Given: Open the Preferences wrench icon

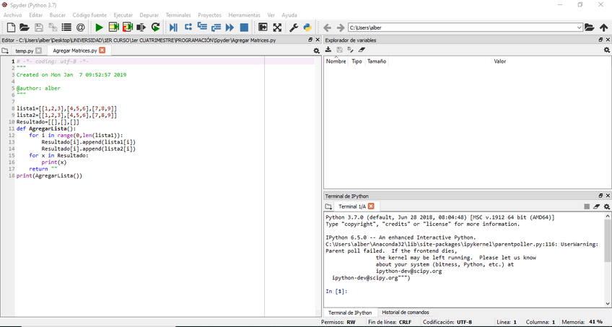Looking at the screenshot, I should pyautogui.click(x=294, y=27).
